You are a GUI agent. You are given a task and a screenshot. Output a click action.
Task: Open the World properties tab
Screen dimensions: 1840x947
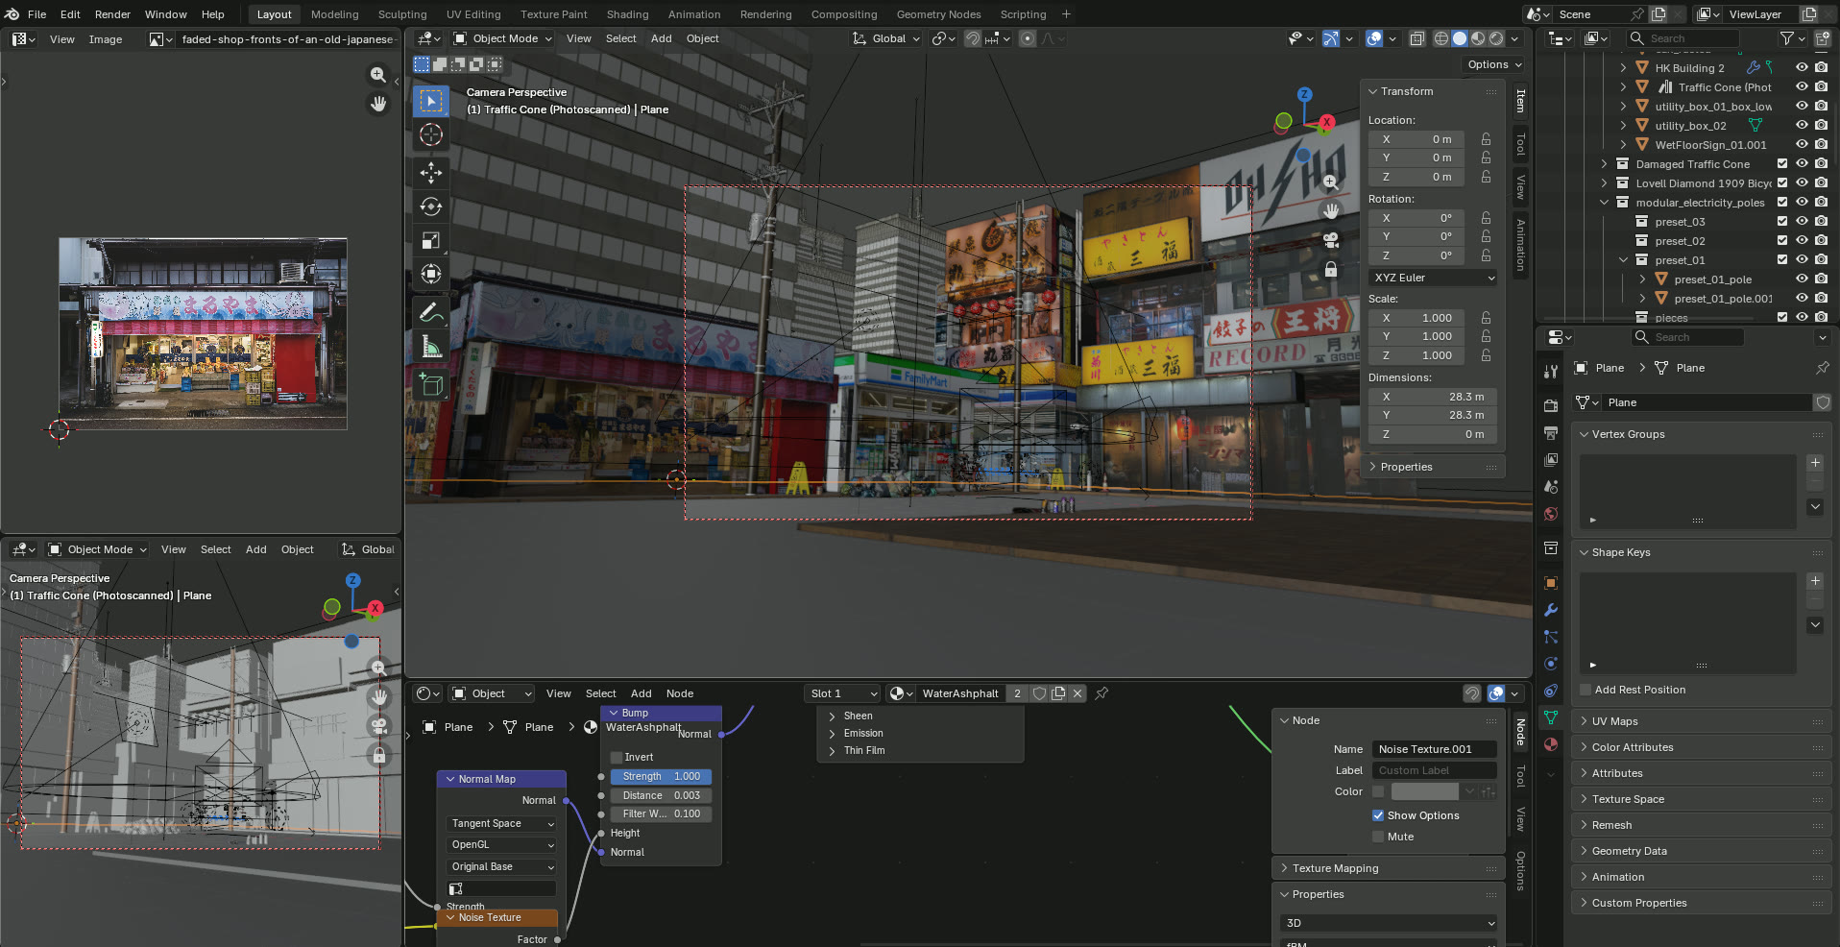1550,514
